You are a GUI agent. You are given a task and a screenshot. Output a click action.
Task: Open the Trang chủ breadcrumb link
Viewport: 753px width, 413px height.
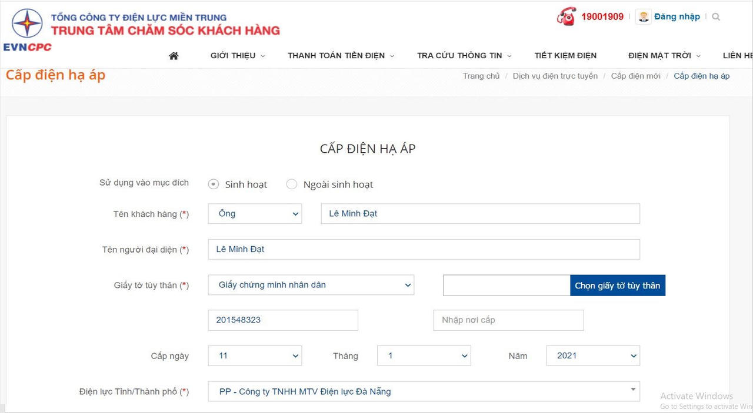481,76
